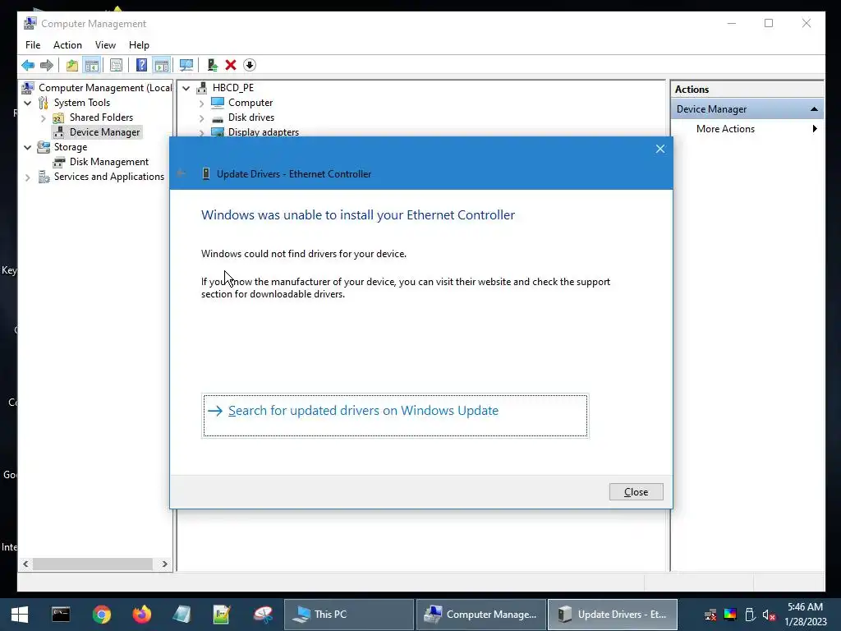The height and width of the screenshot is (631, 841).
Task: Click the red X Uninstall device icon
Action: (x=231, y=66)
